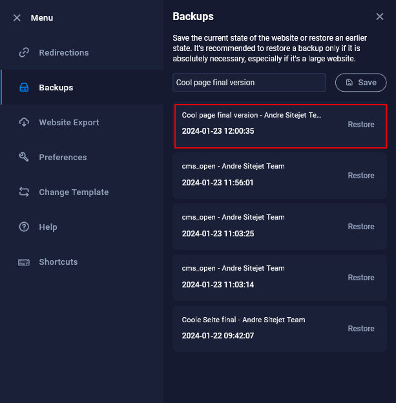The image size is (396, 403).
Task: Restore the cms_open 11:03:25 backup
Action: click(x=360, y=227)
